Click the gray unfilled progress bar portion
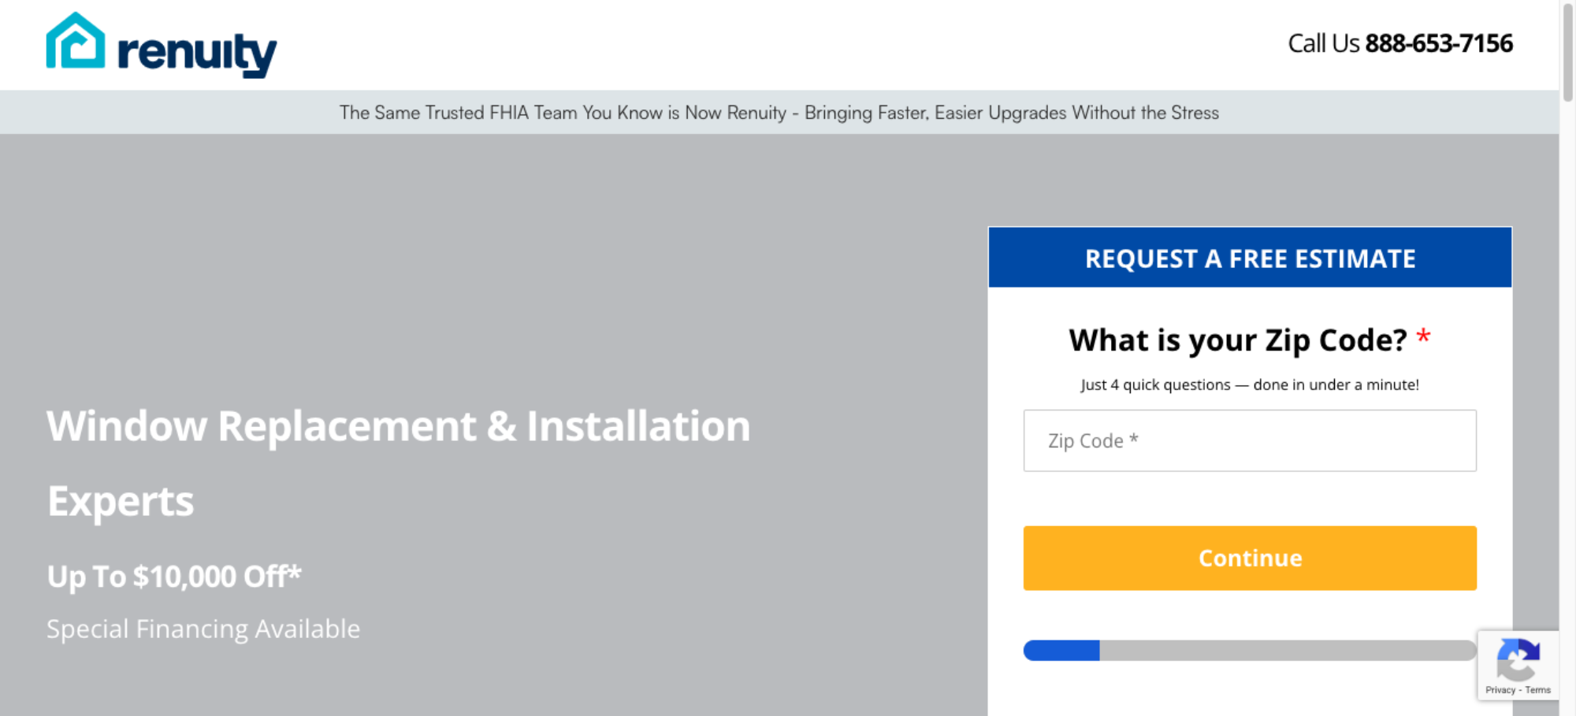This screenshot has width=1576, height=716. pyautogui.click(x=1284, y=651)
